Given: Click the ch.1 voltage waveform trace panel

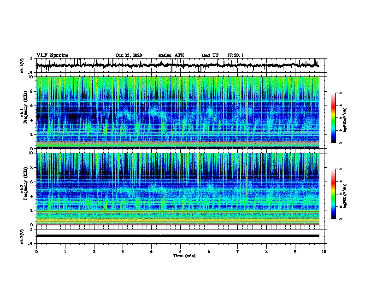Looking at the screenshot, I should [x=180, y=65].
